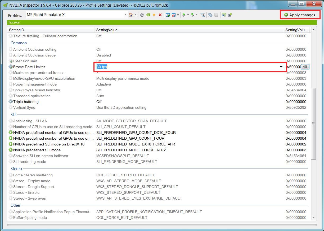This screenshot has width=324, height=231.
Task: Click the gear icon beside Vertical Sync
Action: coord(11,107)
